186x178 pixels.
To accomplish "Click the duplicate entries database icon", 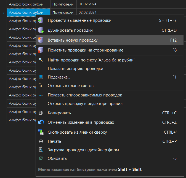I will click(x=41, y=30).
